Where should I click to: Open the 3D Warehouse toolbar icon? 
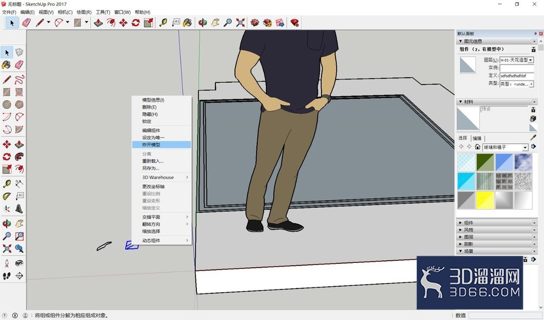coord(255,23)
